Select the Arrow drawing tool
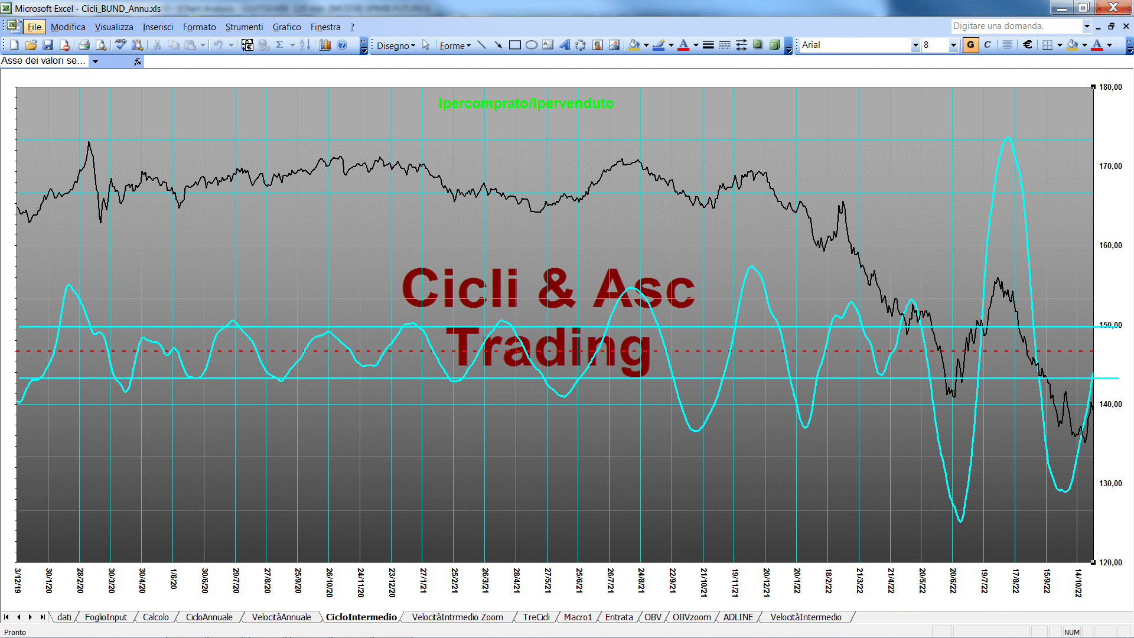 click(x=498, y=45)
